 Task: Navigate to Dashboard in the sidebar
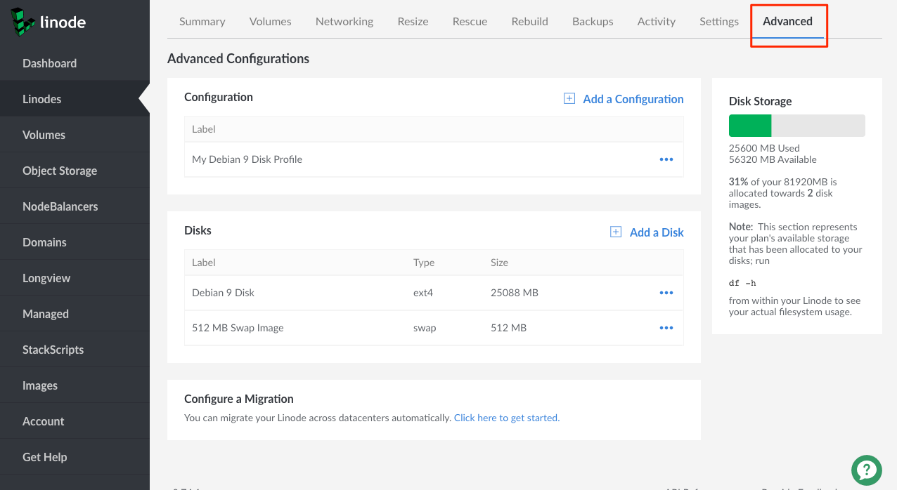click(49, 63)
